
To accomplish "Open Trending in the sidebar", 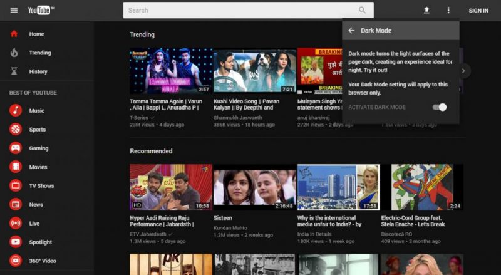I will click(x=39, y=53).
